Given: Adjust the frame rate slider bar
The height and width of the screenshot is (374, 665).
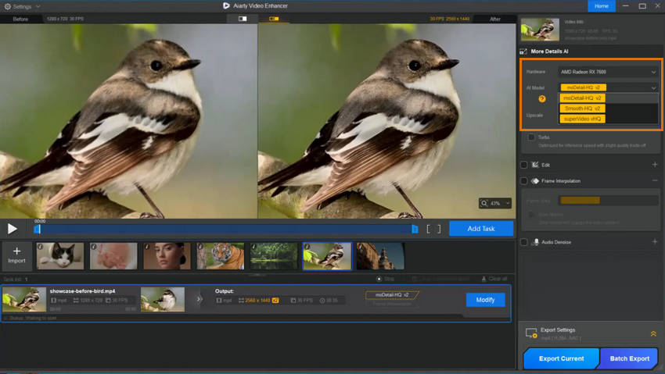Looking at the screenshot, I should (x=608, y=201).
